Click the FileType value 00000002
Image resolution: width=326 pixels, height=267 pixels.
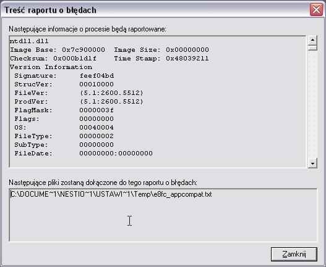click(x=97, y=136)
